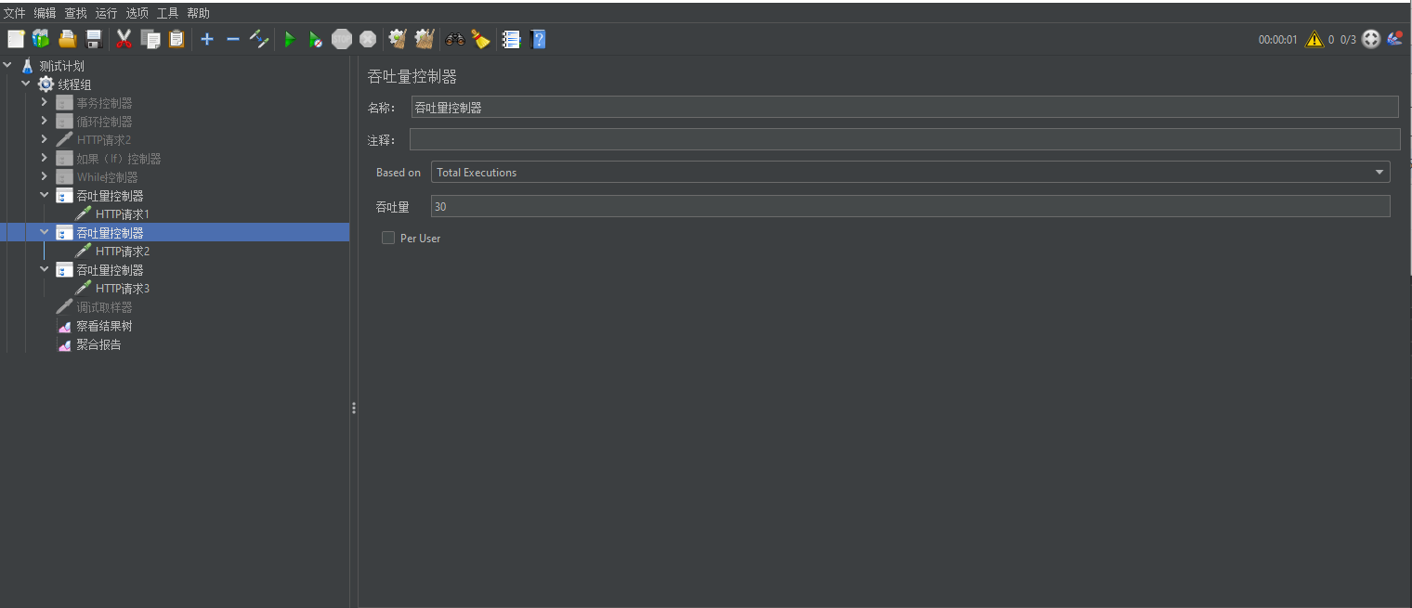Expand the While控制器 node
Image resolution: width=1412 pixels, height=608 pixels.
[x=44, y=176]
